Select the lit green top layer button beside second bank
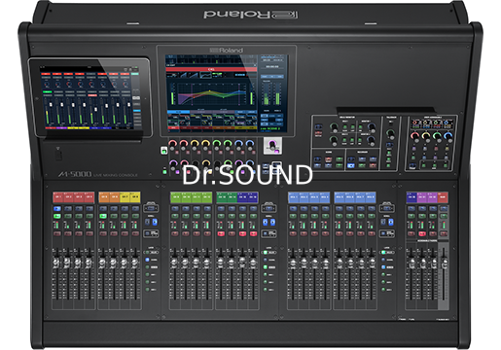The image size is (501, 350). coord(266,252)
